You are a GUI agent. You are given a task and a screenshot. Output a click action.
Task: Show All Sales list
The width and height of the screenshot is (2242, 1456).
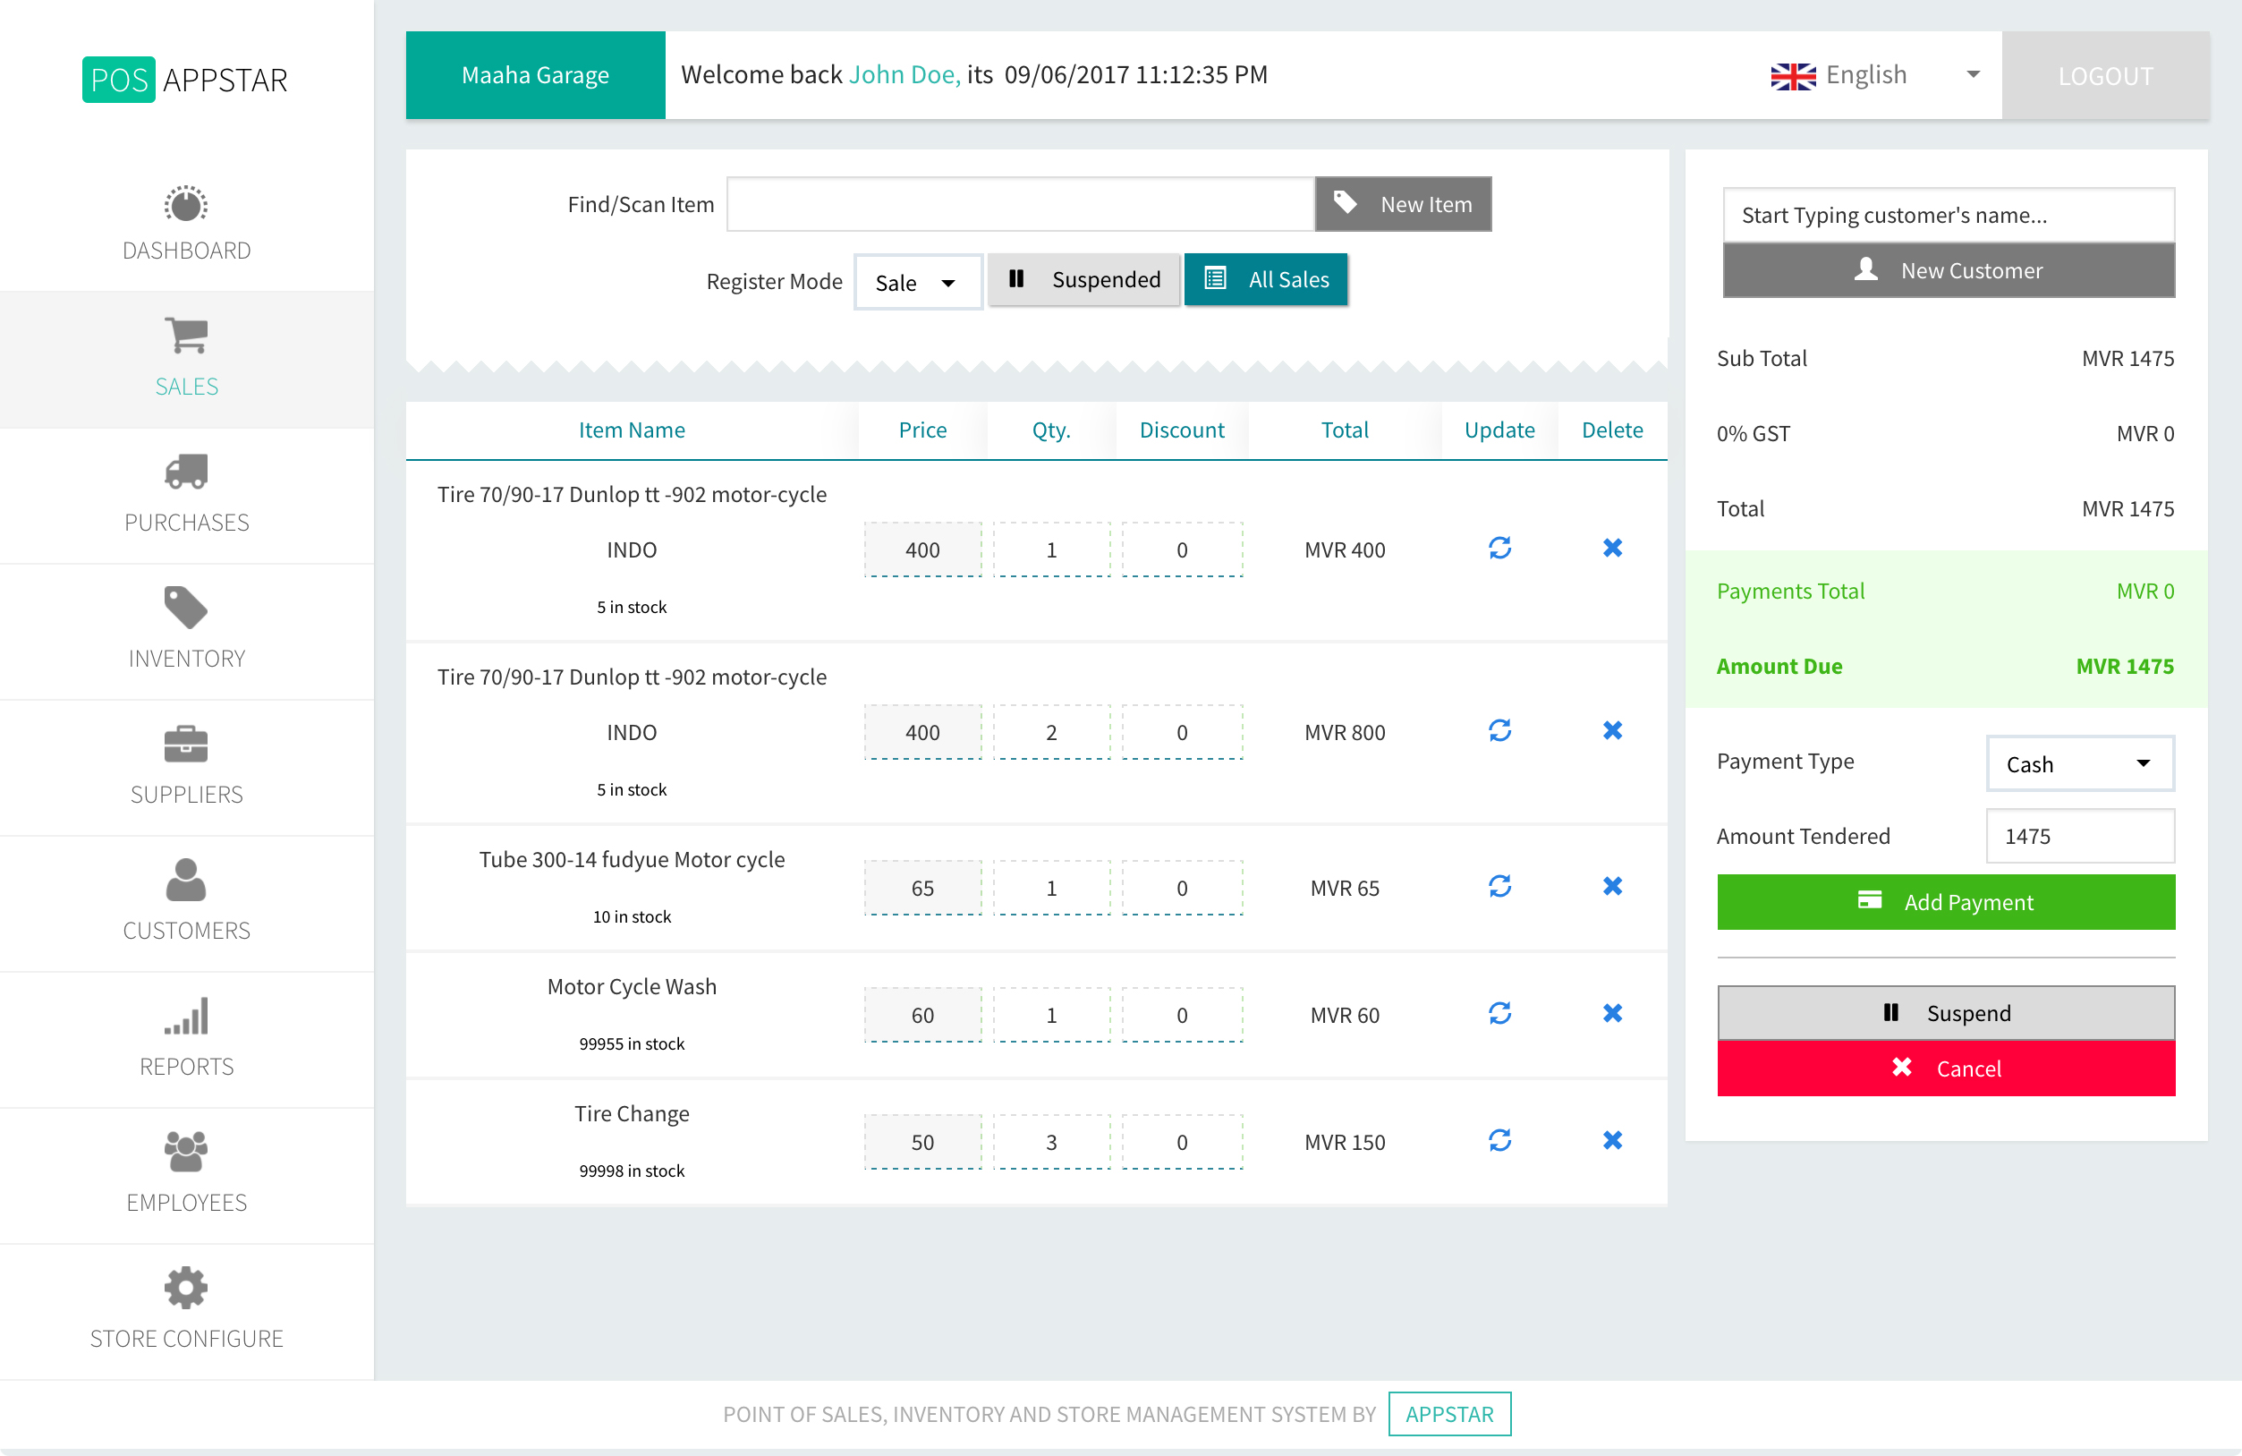pyautogui.click(x=1265, y=280)
